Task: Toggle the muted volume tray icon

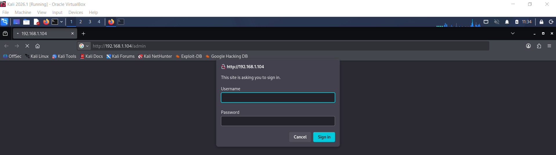Action: [497, 22]
